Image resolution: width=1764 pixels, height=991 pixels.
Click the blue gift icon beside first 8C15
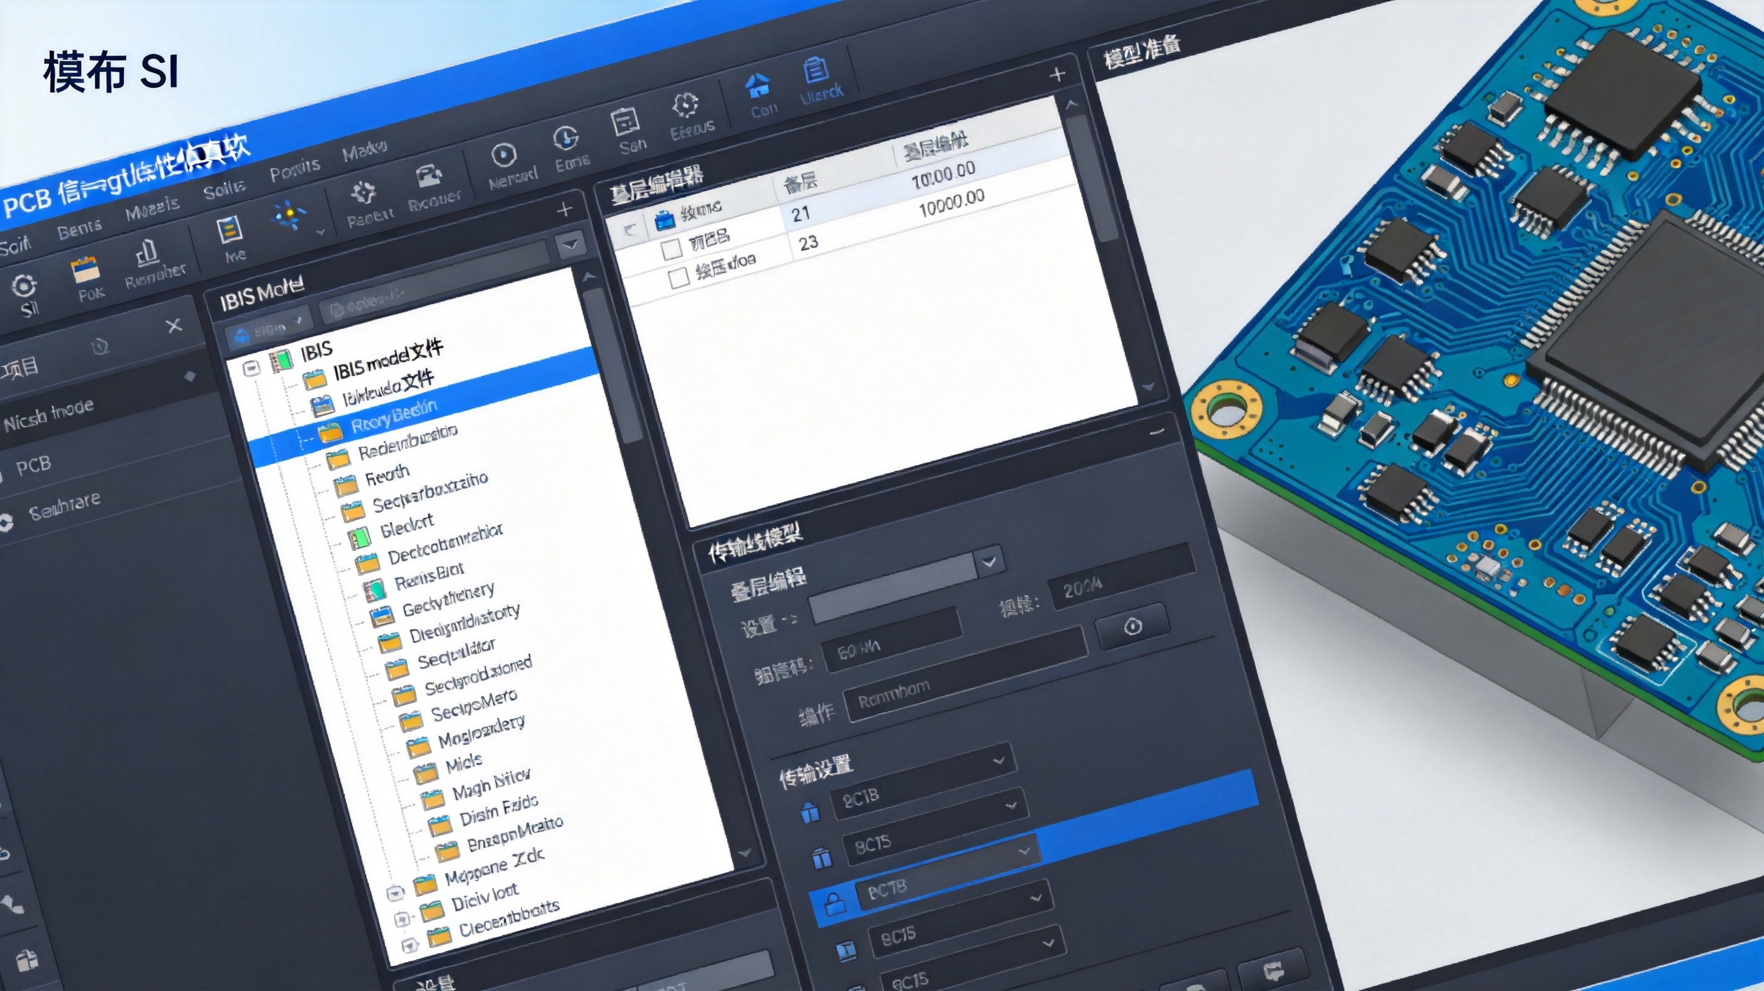pos(822,857)
